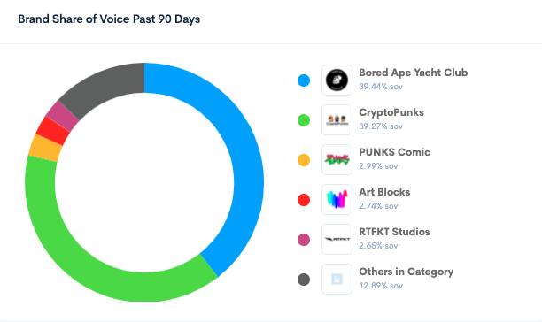Open the CryptoPunks brand name link
The image size is (542, 322).
pyautogui.click(x=391, y=112)
